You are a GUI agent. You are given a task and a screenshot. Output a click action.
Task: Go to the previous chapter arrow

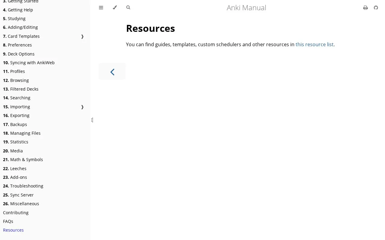click(x=112, y=72)
